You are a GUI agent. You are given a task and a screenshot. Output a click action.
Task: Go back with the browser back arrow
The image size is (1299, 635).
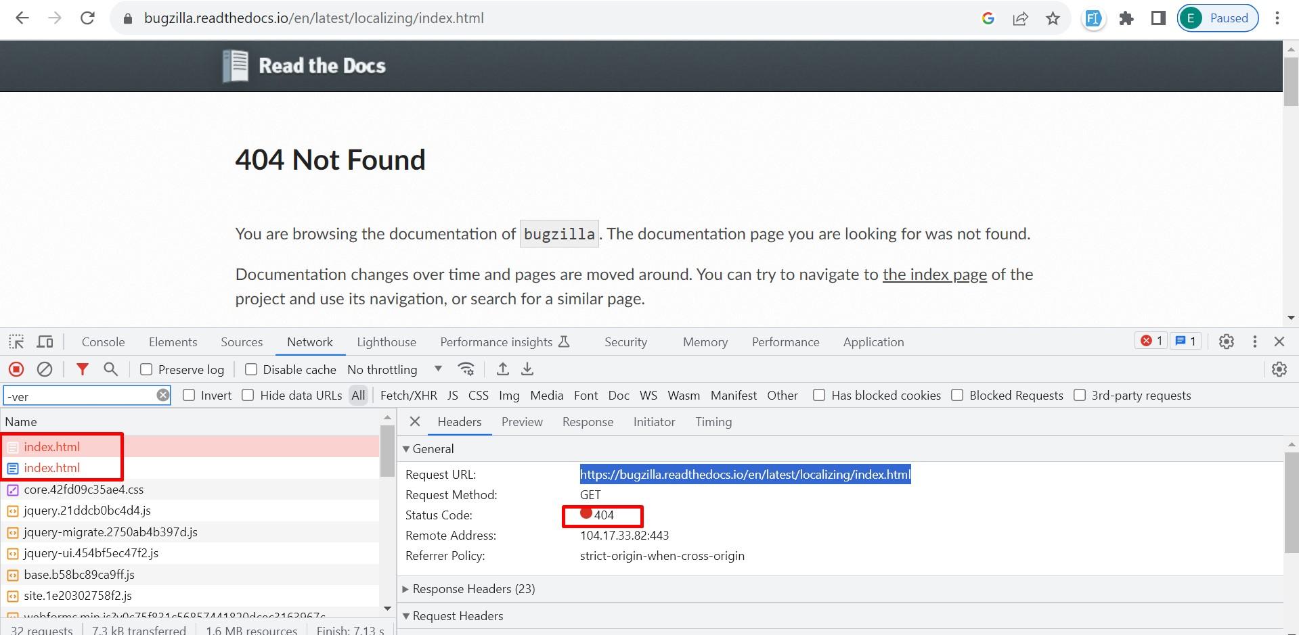[22, 18]
